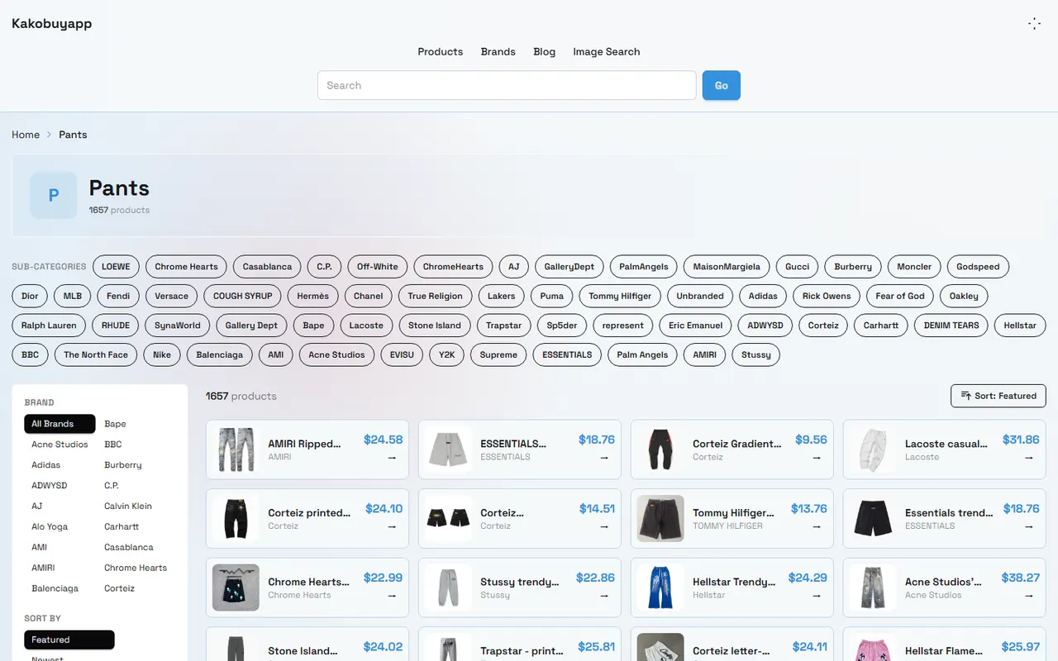Open Corteiz printed product priced $24.10
This screenshot has height=661, width=1058.
[307, 518]
